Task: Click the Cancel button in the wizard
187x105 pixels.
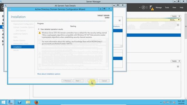Action: (x=104, y=81)
